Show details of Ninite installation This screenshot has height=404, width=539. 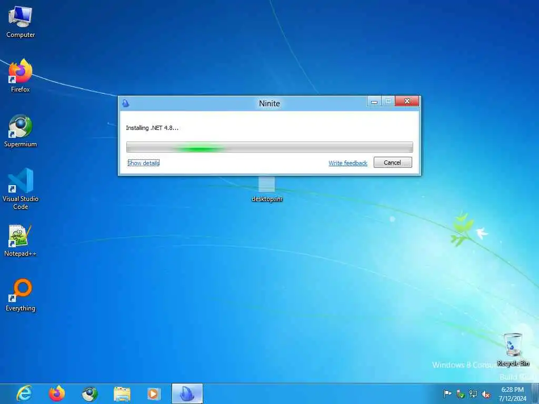[143, 163]
